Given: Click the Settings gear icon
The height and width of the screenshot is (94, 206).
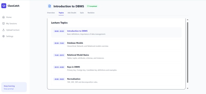Looking at the screenshot, I should click(4, 36).
